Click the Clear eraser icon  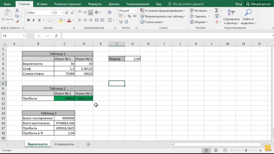[x=217, y=22]
